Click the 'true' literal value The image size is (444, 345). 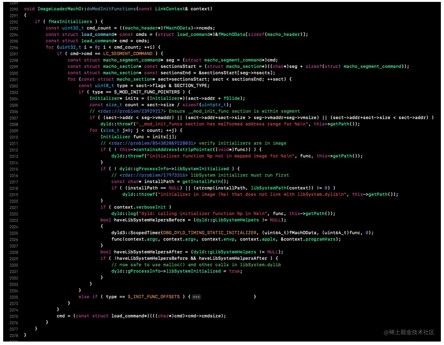[234, 271]
